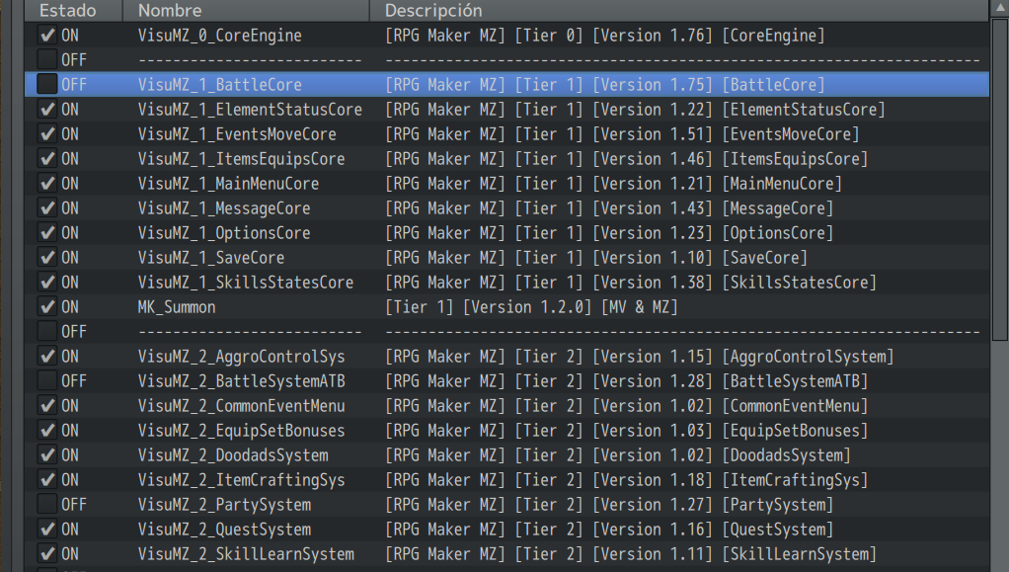This screenshot has width=1009, height=572.
Task: Enable the VisuMZ_1_BattleCore checkbox
Action: [47, 84]
